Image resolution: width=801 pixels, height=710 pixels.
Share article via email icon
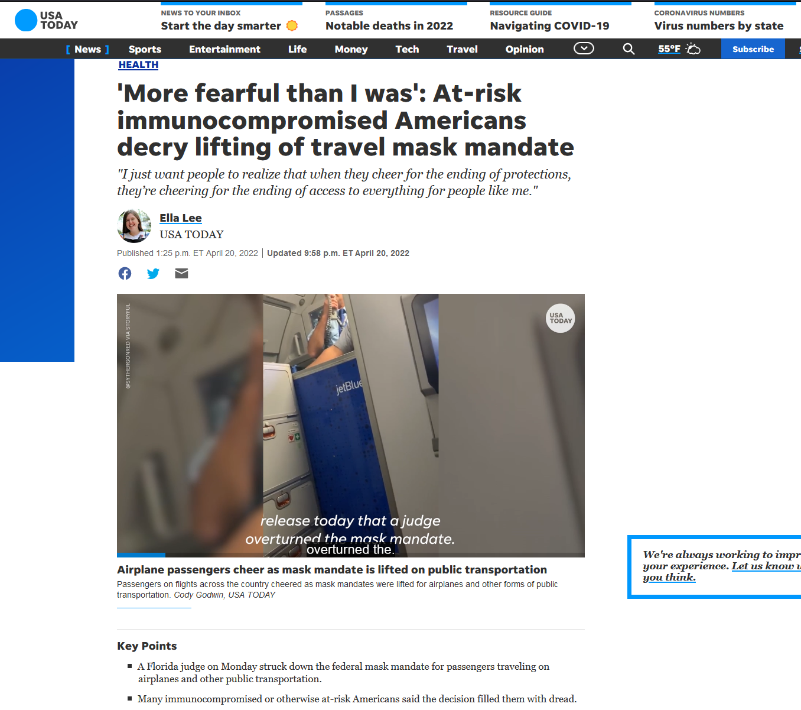pos(181,273)
